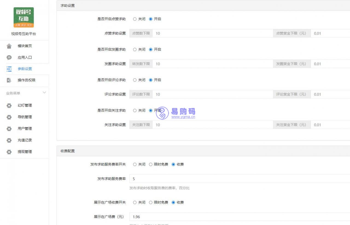Click the 视频号互助 logo image
The height and width of the screenshot is (225, 350).
(24, 17)
